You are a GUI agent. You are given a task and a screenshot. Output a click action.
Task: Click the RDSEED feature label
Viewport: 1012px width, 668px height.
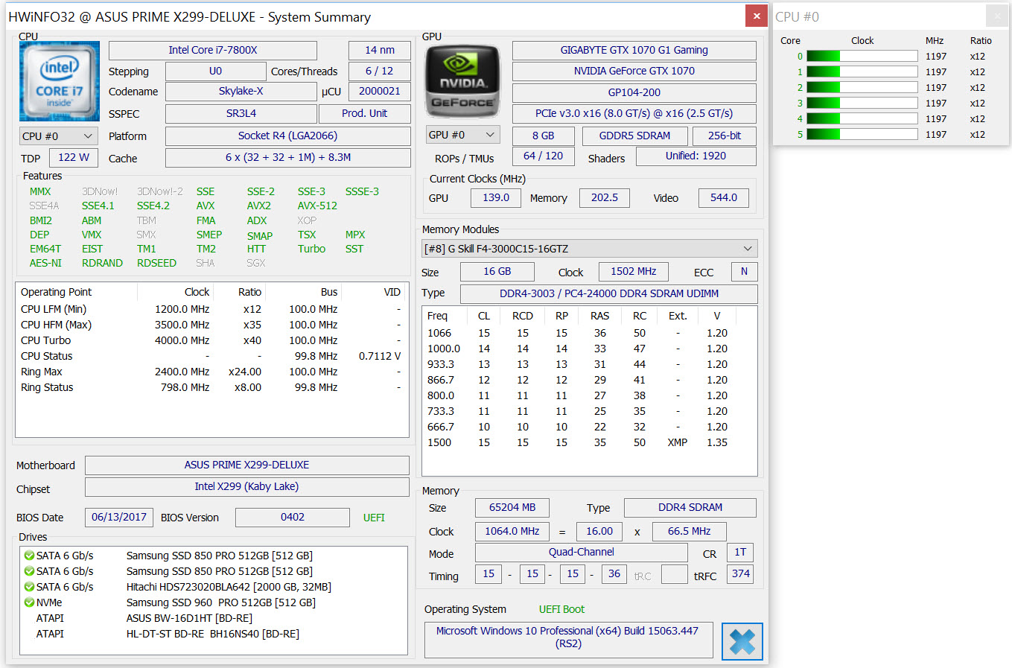pyautogui.click(x=156, y=263)
